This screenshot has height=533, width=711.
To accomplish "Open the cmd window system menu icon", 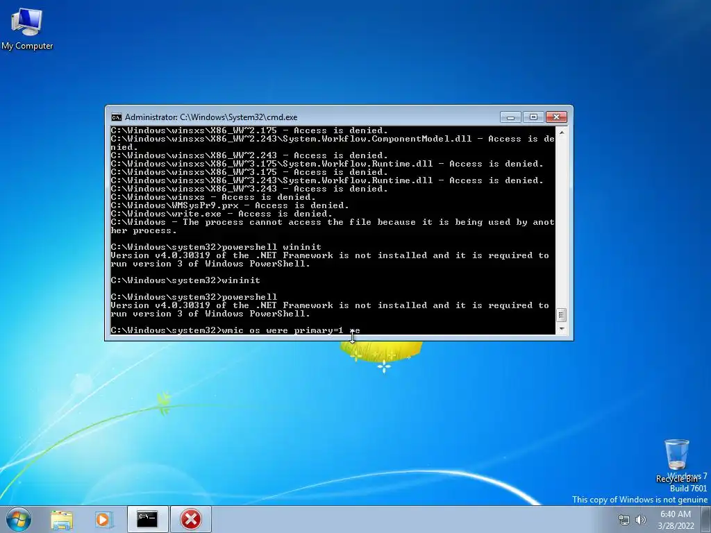I will (x=117, y=117).
